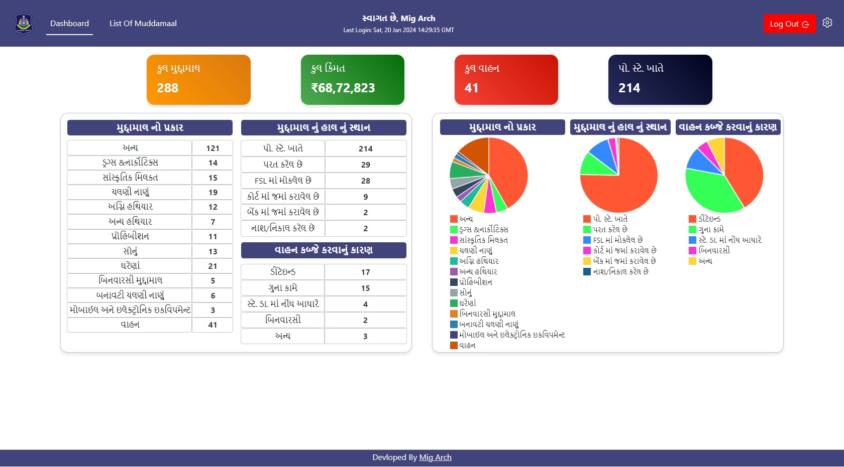This screenshot has width=844, height=467.
Task: Switch to the Dashboard tab
Action: [x=69, y=24]
